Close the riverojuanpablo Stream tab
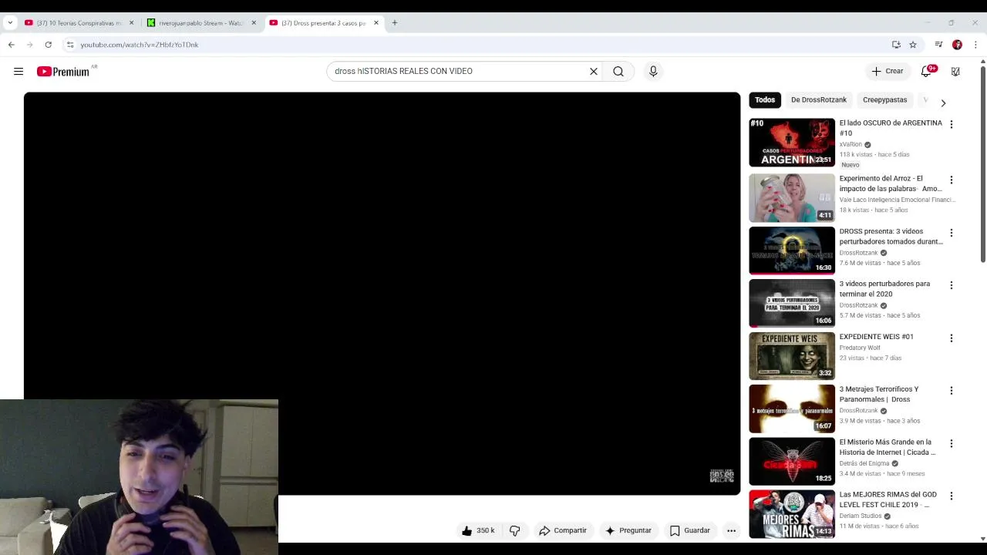Screen dimensions: 987x555 point(254,23)
